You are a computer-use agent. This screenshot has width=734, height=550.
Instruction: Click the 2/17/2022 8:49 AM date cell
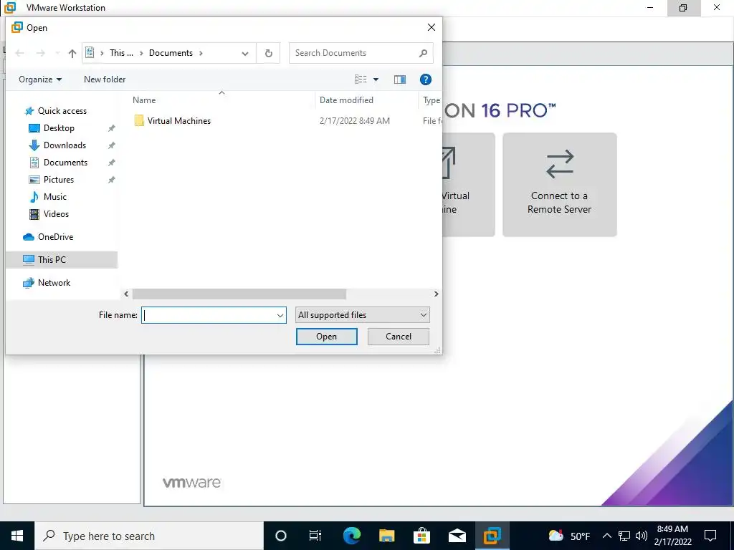pyautogui.click(x=354, y=121)
